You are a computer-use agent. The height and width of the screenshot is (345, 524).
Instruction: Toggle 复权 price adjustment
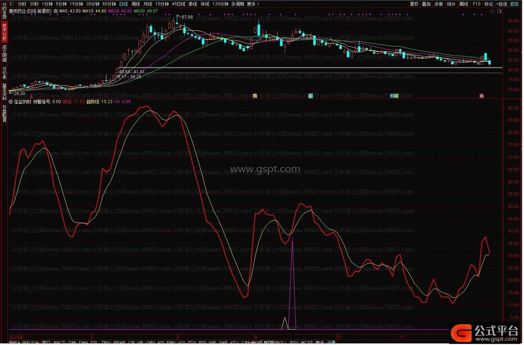[x=414, y=4]
